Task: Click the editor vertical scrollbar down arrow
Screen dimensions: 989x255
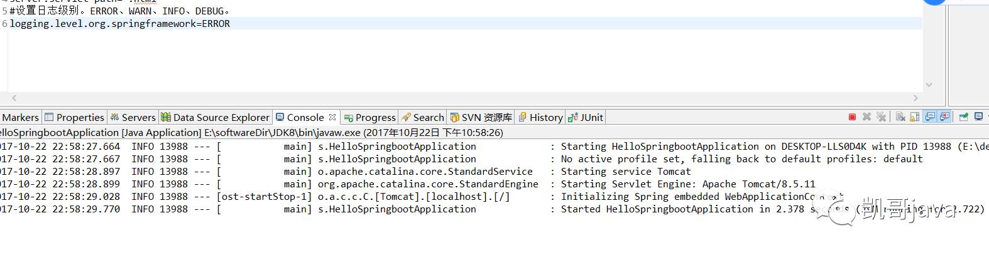Action: (x=929, y=85)
